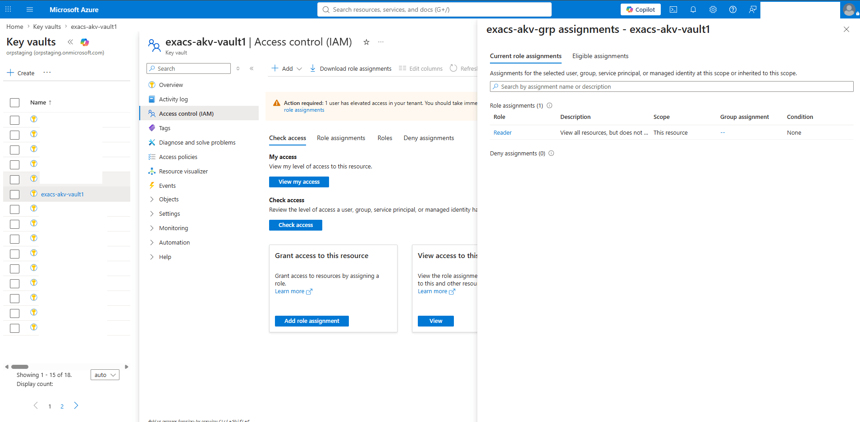Select the Current role assignments tab
The height and width of the screenshot is (422, 860).
coord(526,56)
